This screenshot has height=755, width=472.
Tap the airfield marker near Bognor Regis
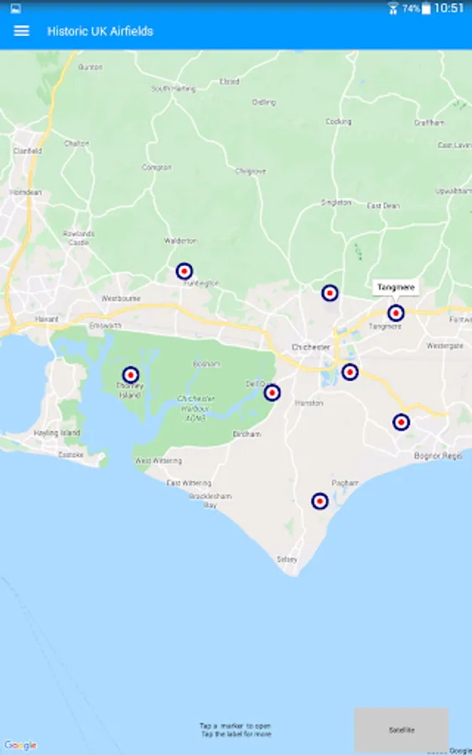(402, 422)
